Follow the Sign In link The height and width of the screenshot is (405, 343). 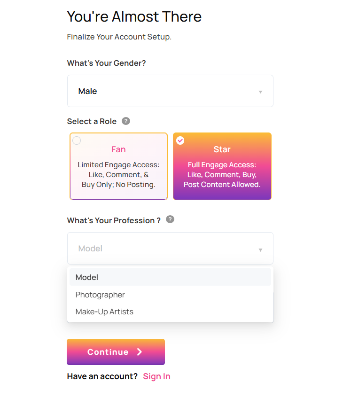[156, 376]
